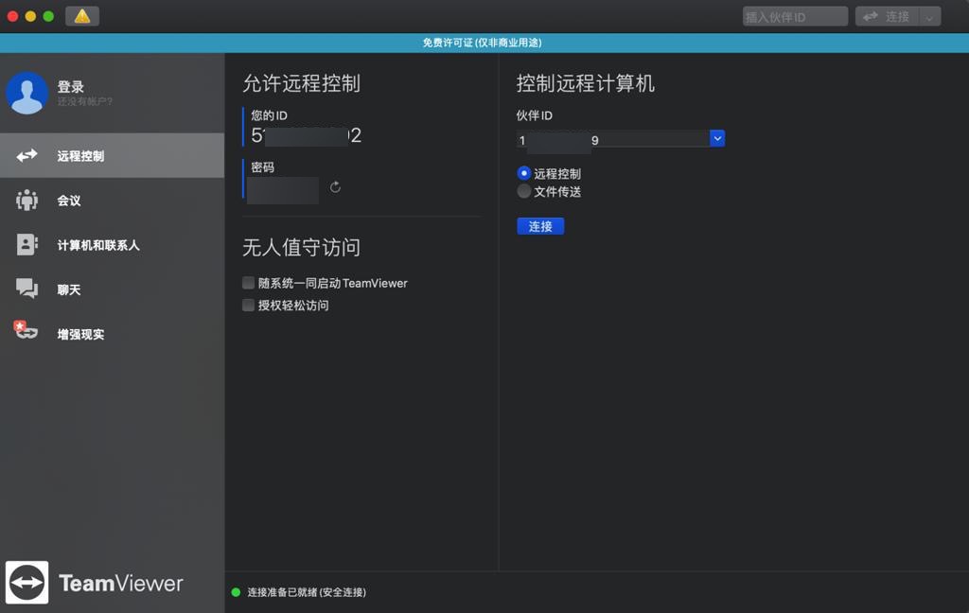Click the 您的ID number value
The image size is (969, 613).
pos(307,135)
